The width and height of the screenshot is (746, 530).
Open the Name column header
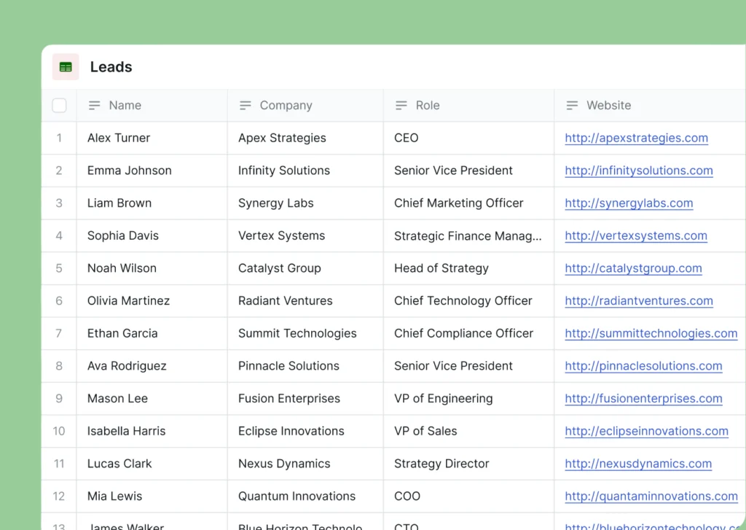[x=125, y=106]
